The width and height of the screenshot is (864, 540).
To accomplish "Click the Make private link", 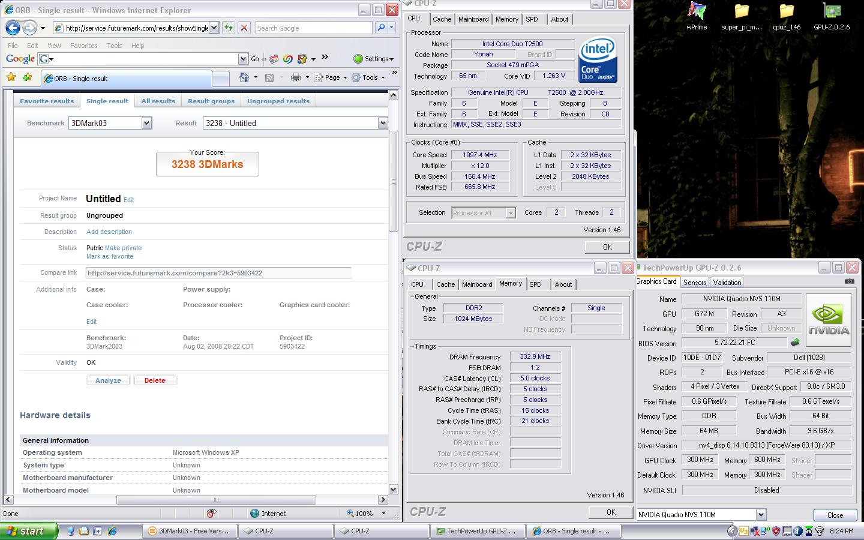I will pos(123,248).
